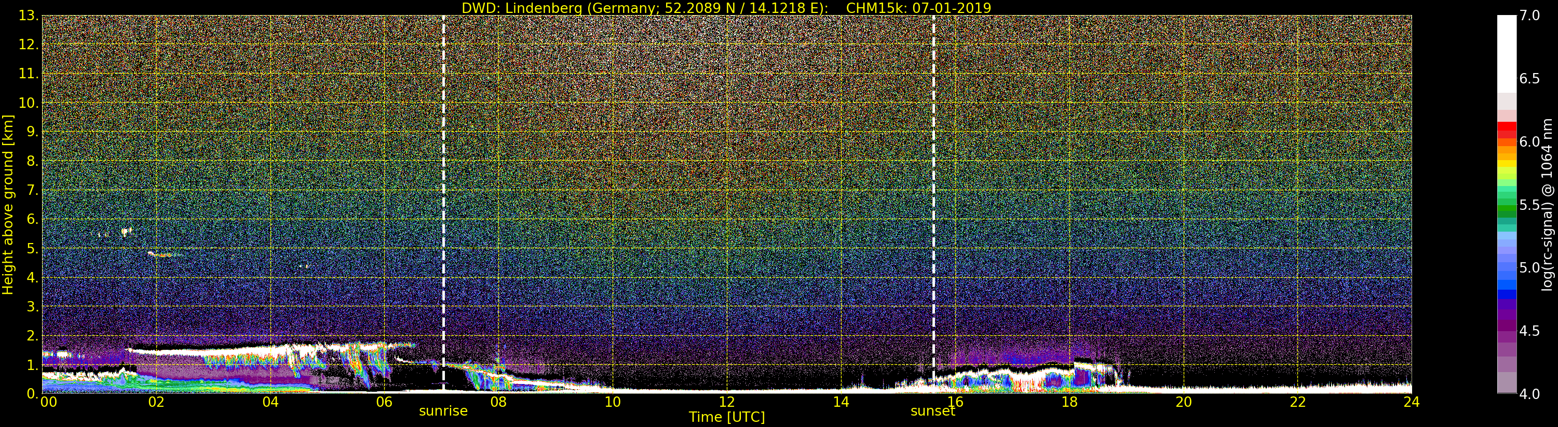Screen dimensions: 1558x427
Task: Click the height tick label '12.'
Action: [x=29, y=45]
